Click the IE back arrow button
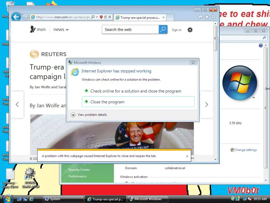Viewport: 270px width, 203px height. [16, 17]
